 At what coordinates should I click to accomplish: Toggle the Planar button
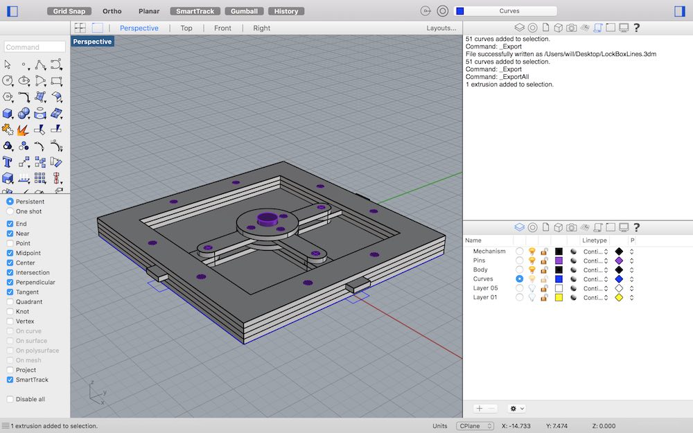[x=149, y=11]
